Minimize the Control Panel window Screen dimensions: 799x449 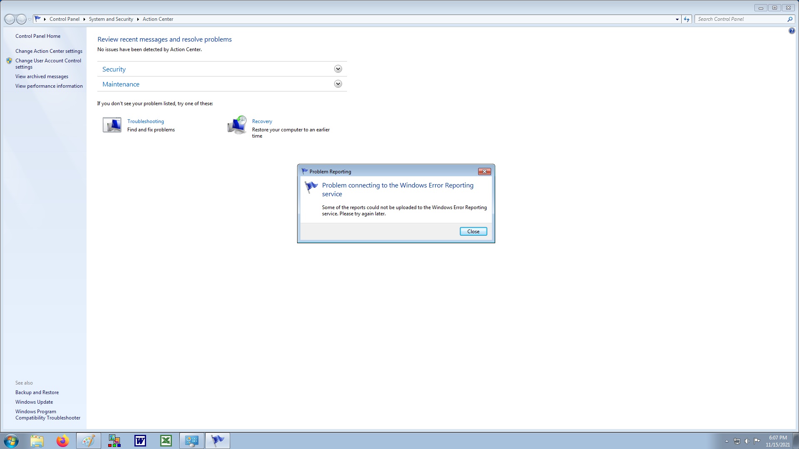pyautogui.click(x=761, y=8)
